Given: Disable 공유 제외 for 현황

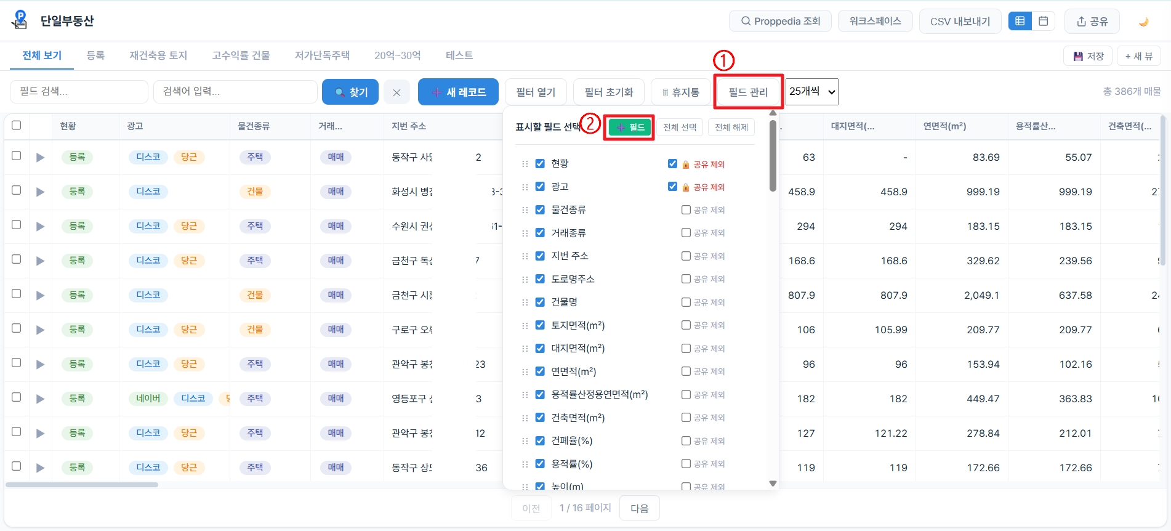Looking at the screenshot, I should click(672, 163).
